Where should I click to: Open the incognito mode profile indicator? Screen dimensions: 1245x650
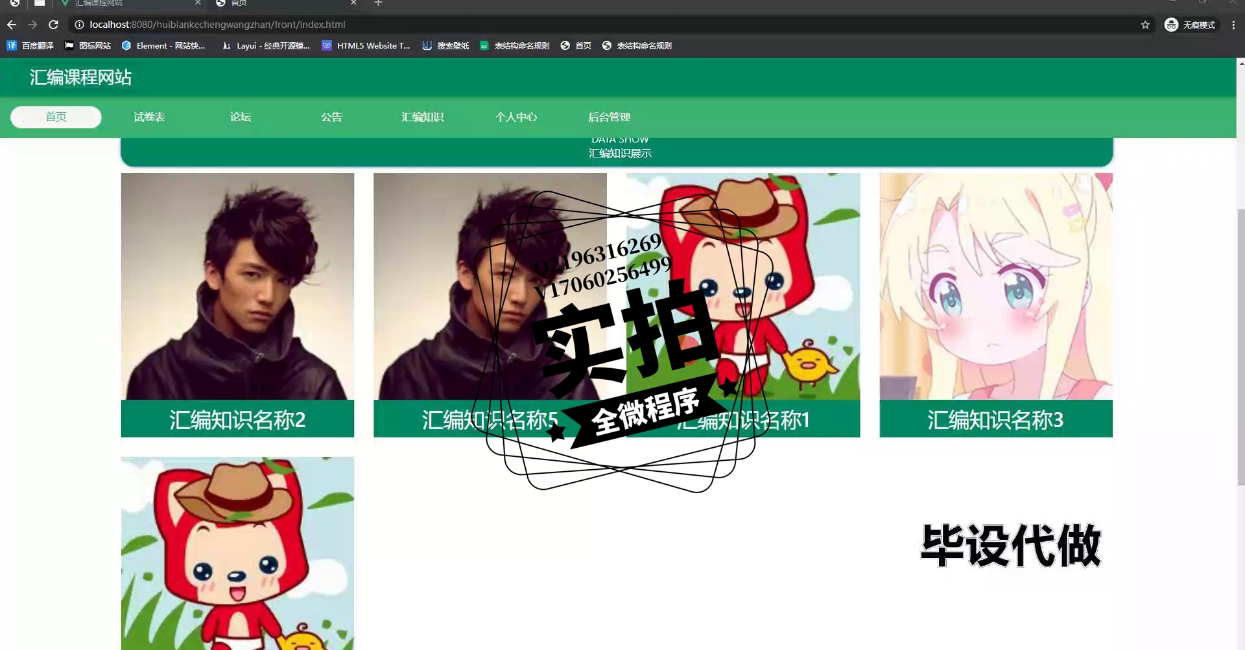point(1191,25)
